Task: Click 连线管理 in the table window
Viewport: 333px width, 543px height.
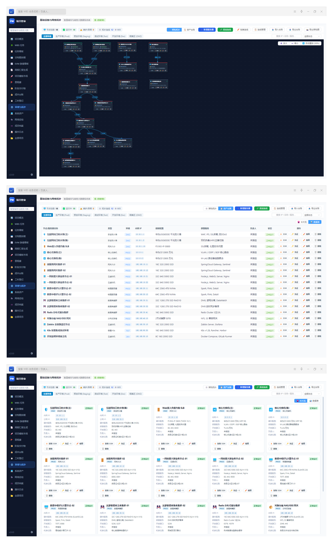Action: (x=279, y=209)
